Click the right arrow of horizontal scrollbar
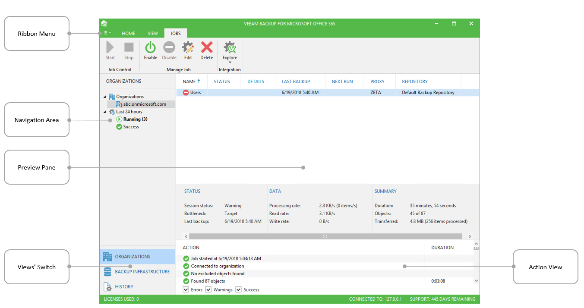This screenshot has width=584, height=308. click(470, 236)
